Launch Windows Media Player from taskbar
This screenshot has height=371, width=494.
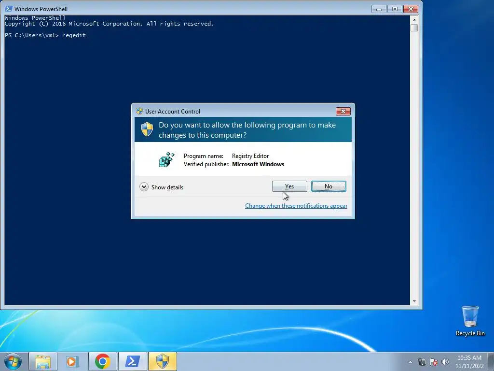coord(73,361)
